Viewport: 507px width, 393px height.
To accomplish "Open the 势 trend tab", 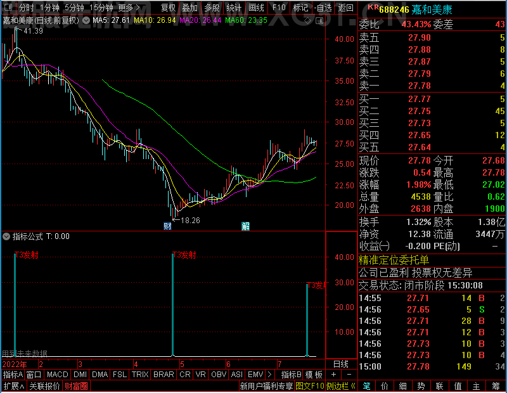I will [x=421, y=386].
